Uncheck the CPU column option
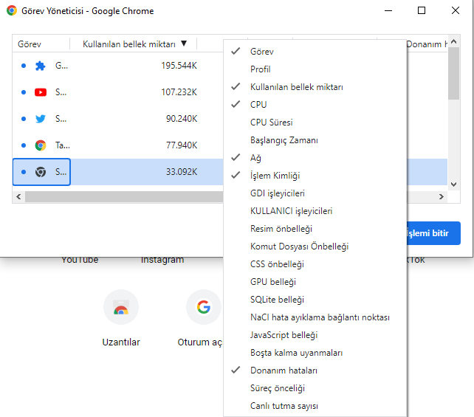474x417 pixels. [x=258, y=105]
